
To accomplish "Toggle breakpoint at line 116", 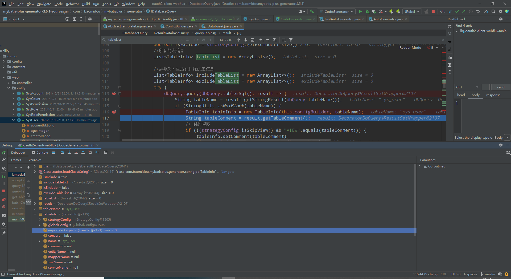I will click(x=114, y=112).
